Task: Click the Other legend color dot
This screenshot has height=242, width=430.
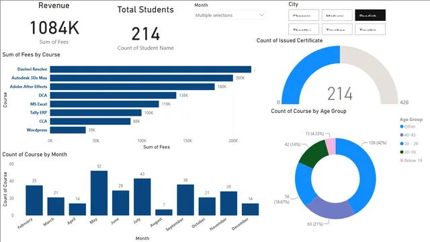Action: click(402, 126)
